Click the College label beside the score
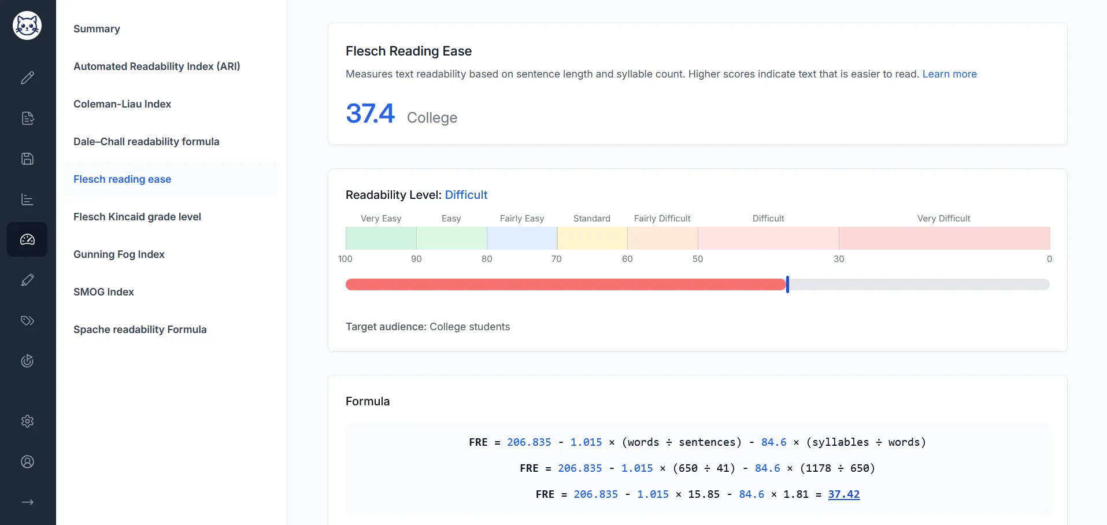The height and width of the screenshot is (525, 1107). [432, 117]
